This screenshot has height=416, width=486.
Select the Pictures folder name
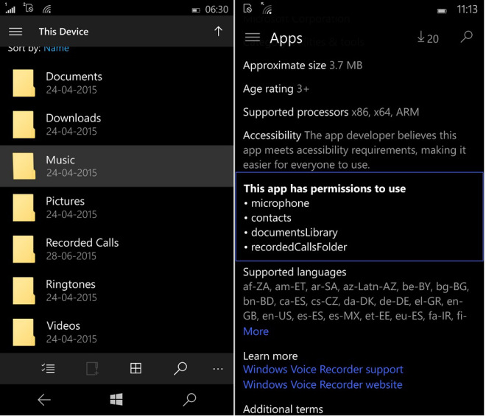coord(65,201)
